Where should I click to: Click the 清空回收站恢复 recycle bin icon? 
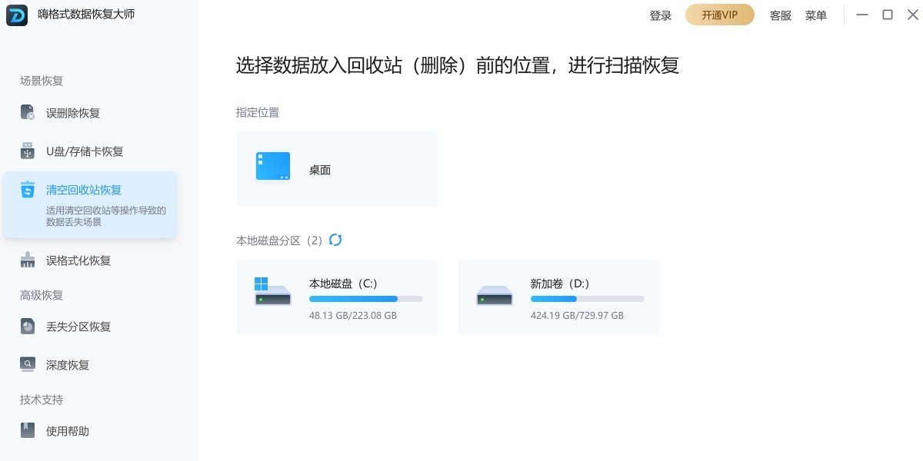28,190
